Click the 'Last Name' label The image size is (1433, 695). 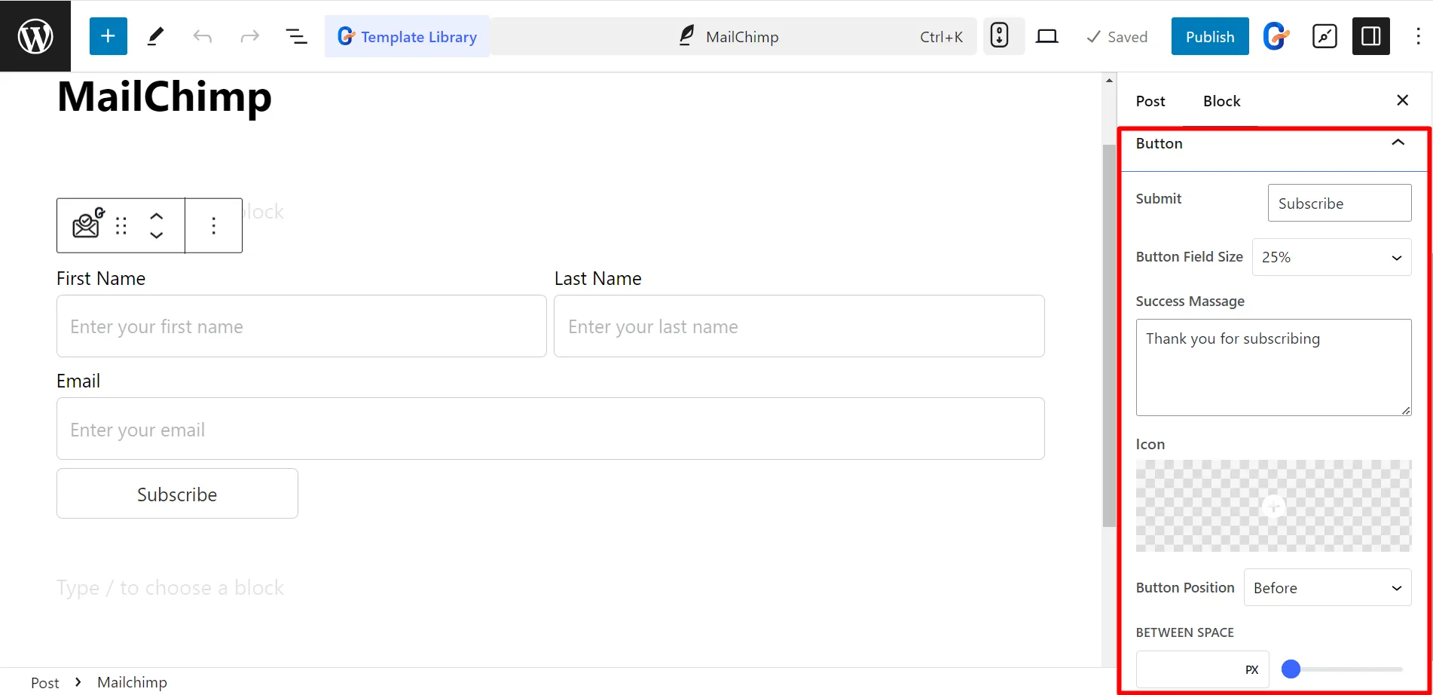coord(597,278)
